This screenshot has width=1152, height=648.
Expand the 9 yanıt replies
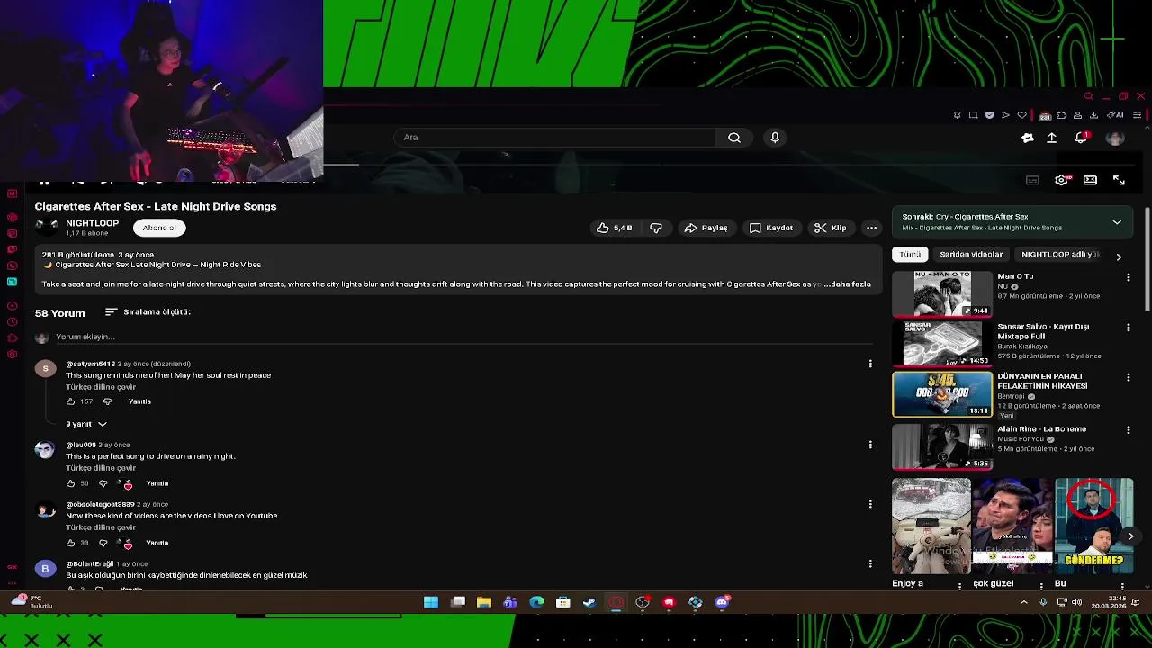86,424
